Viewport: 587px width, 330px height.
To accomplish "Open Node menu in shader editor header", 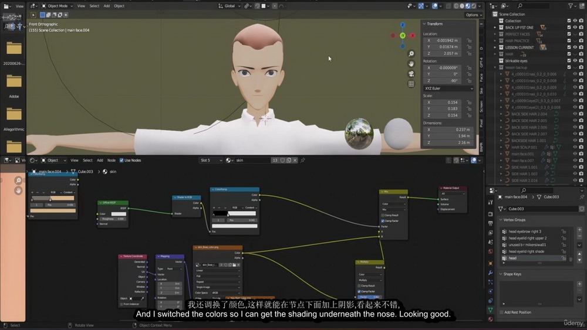I will click(x=112, y=161).
